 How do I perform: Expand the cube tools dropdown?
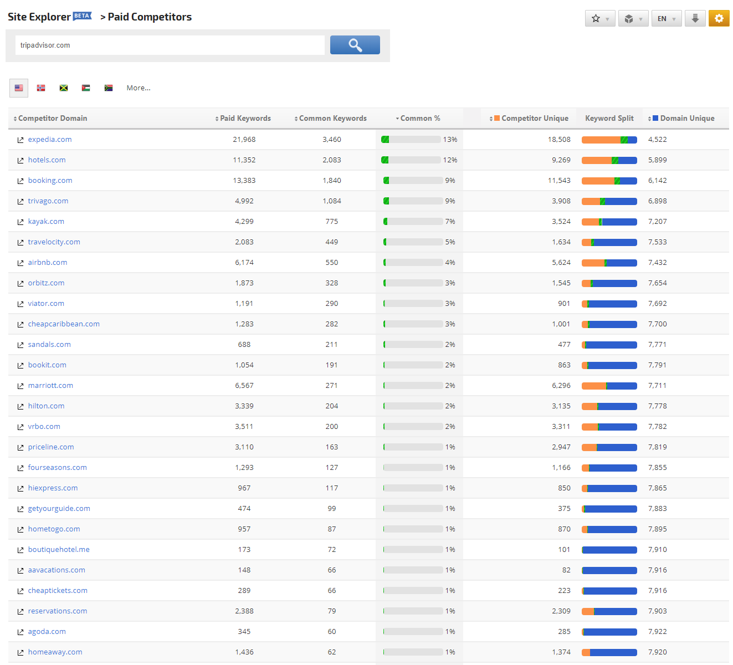point(633,18)
